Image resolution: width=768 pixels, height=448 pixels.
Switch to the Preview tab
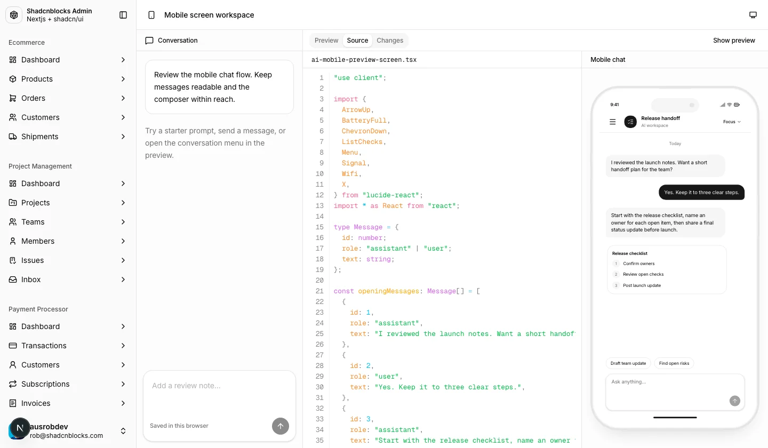coord(326,41)
